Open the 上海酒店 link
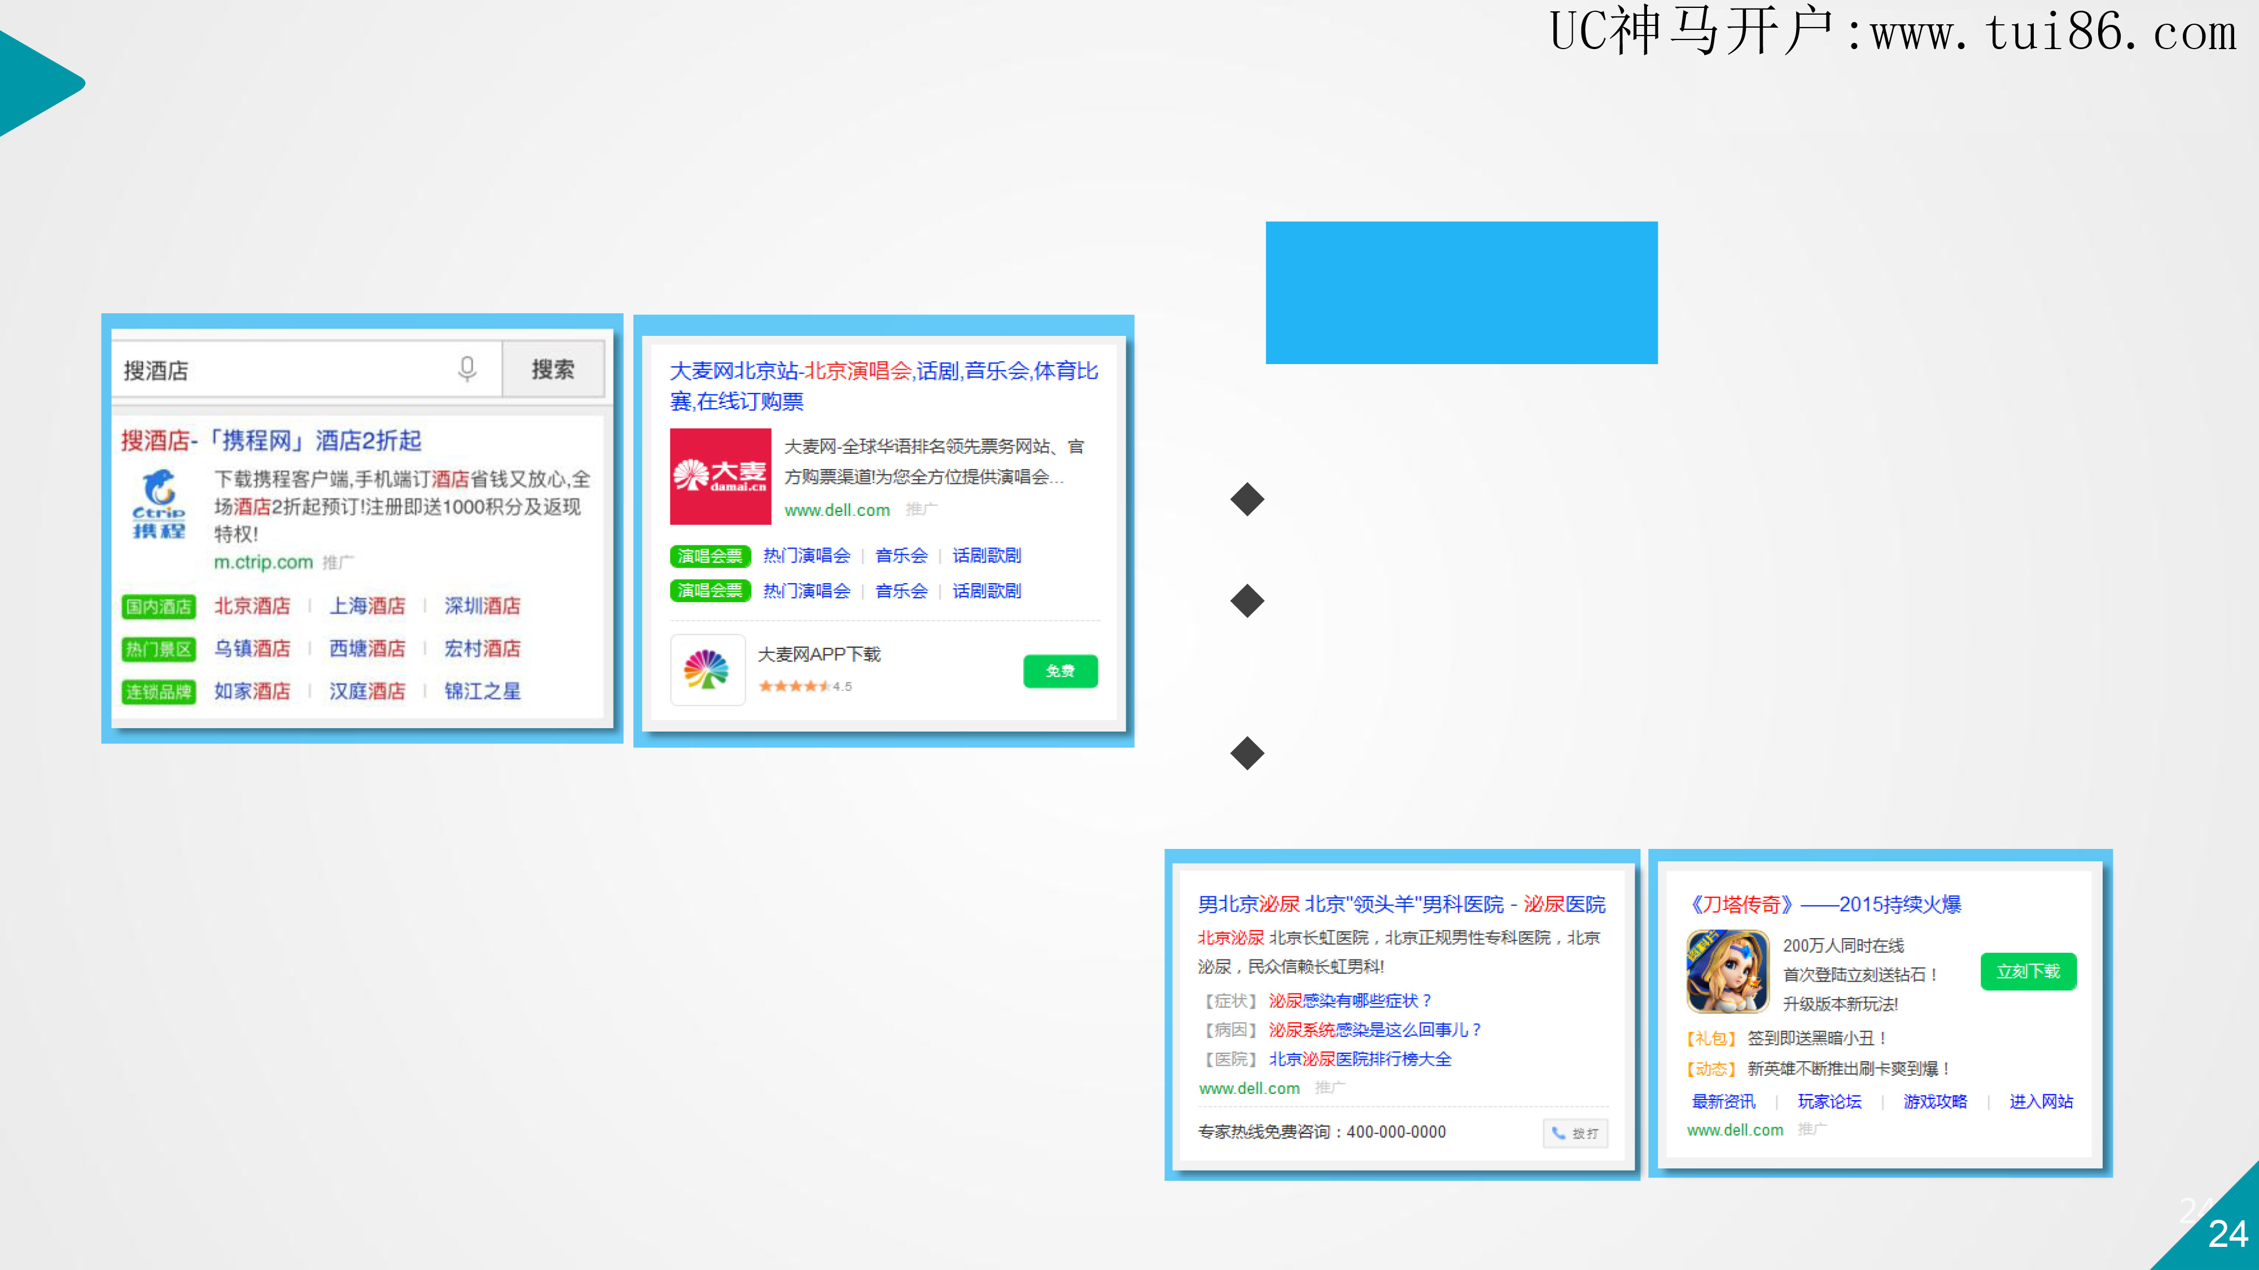This screenshot has width=2259, height=1270. [x=367, y=606]
